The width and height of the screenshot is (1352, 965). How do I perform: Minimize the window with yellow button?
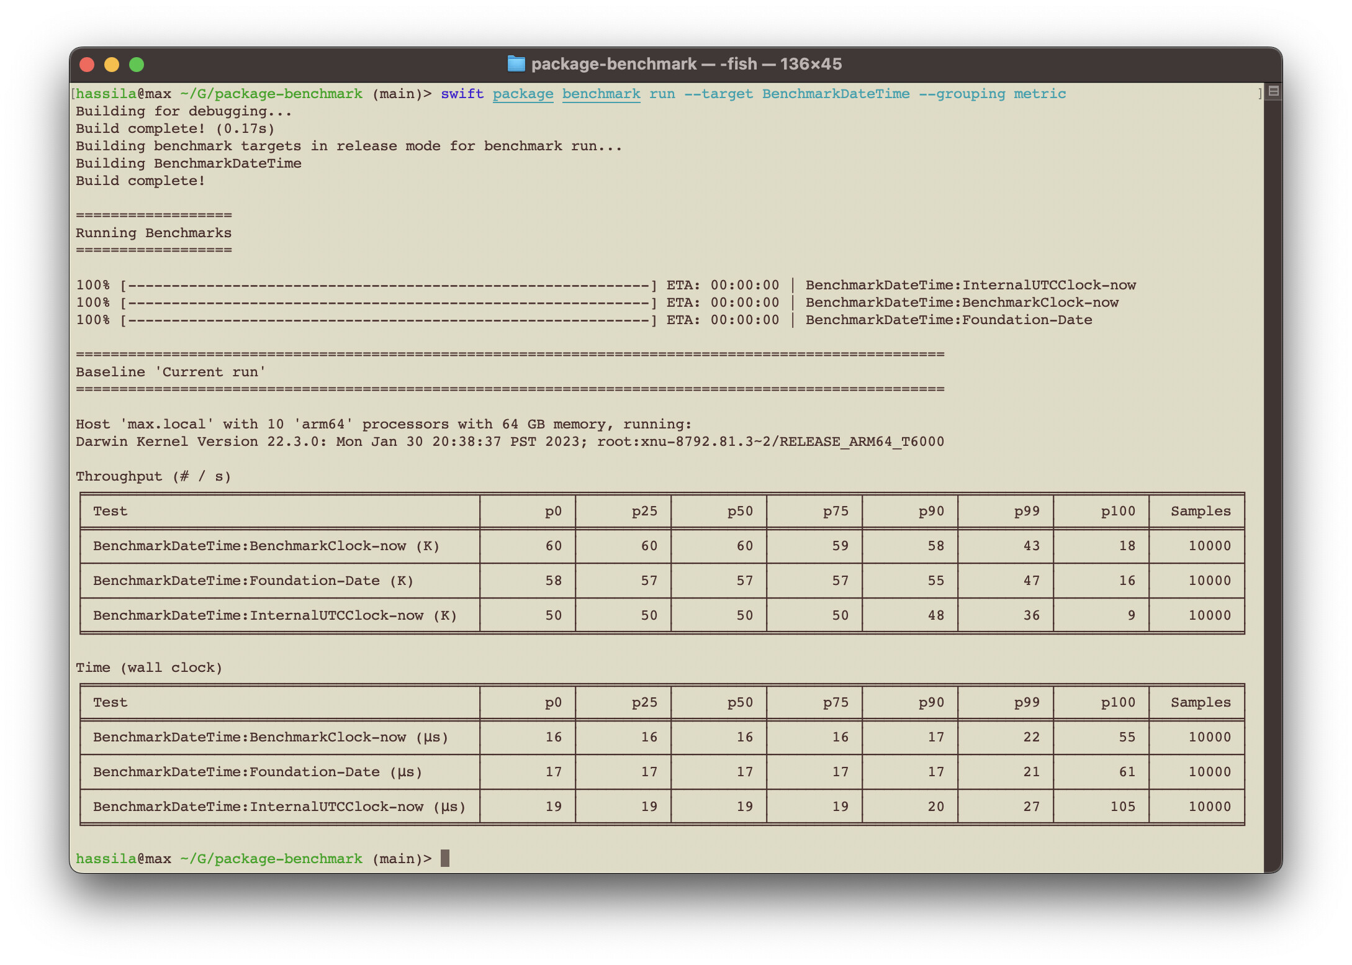coord(112,65)
